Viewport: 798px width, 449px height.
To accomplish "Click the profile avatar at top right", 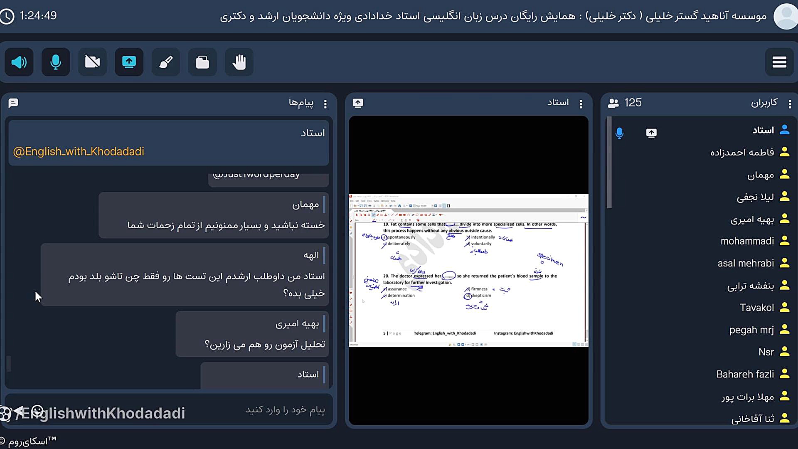I will (x=786, y=17).
